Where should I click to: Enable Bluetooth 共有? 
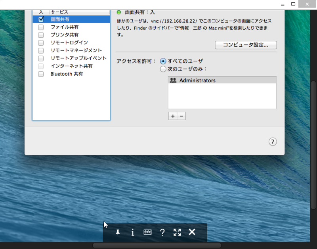tap(41, 74)
